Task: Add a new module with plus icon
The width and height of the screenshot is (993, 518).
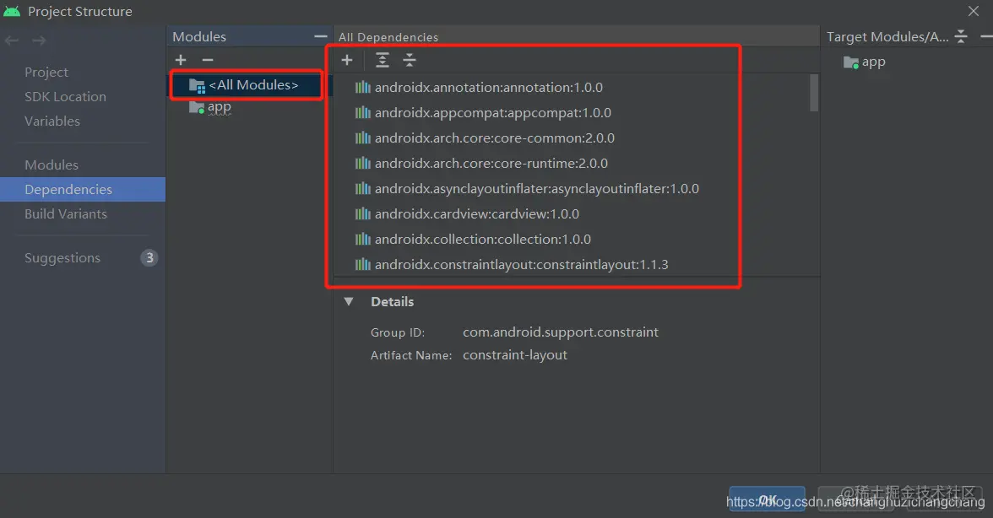Action: click(181, 60)
